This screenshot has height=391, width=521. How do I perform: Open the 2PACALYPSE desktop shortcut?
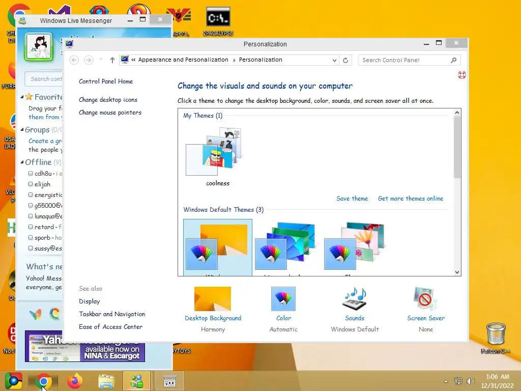[218, 20]
